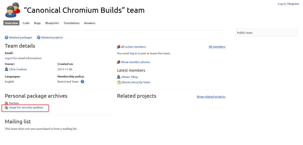
Task: Click the team logo icon
Action: 13,10
